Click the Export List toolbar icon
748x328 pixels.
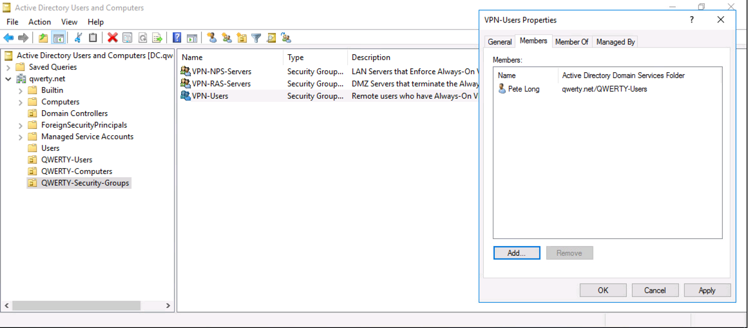(157, 38)
